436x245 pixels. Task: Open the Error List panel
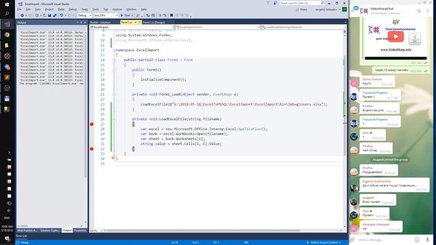coord(21,236)
